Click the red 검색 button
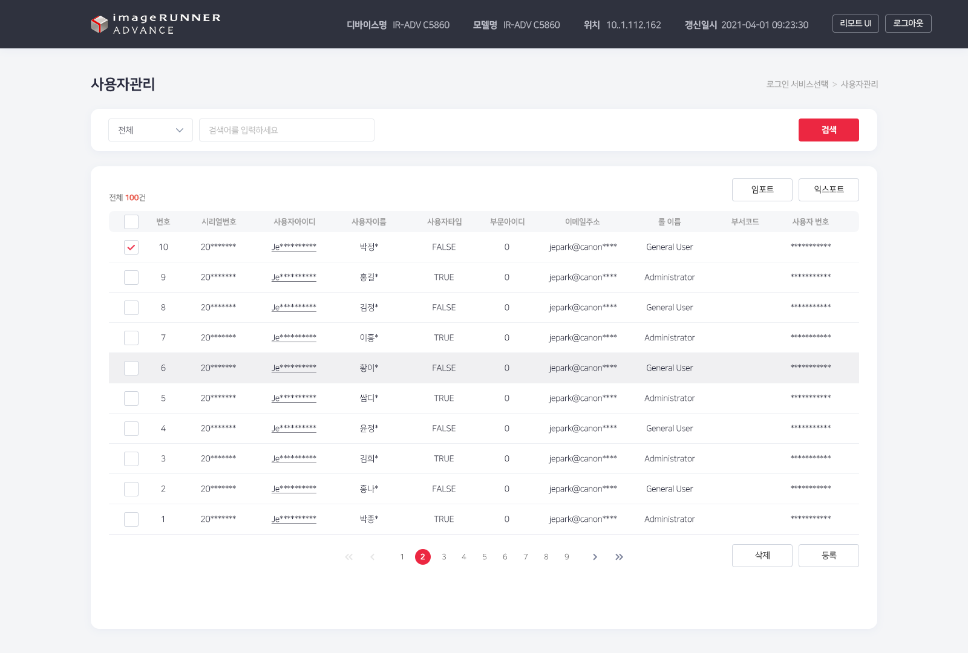968x653 pixels. [829, 130]
